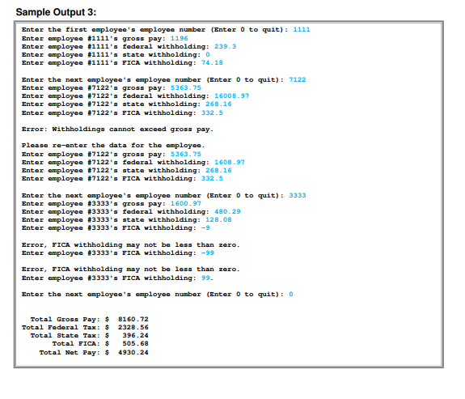Select employee number 7122 input
The height and width of the screenshot is (399, 465).
297,79
